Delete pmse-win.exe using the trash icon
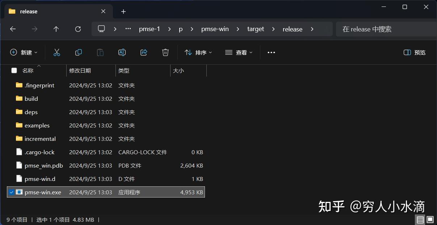Screen dimensions: 437x225 [165, 52]
